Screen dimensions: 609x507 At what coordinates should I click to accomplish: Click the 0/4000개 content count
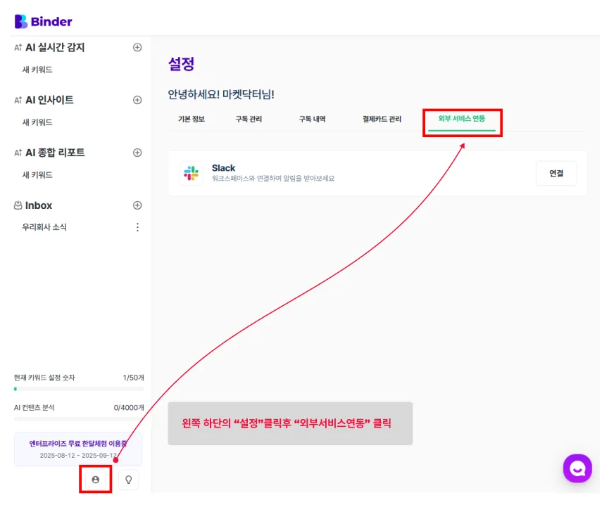point(129,408)
